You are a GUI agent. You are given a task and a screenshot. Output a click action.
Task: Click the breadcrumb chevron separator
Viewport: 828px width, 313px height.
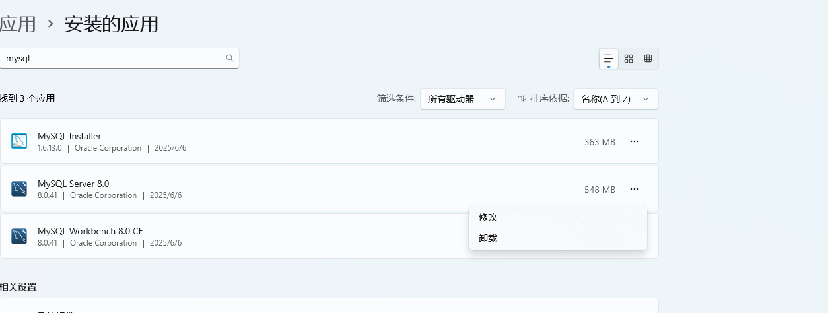tap(50, 25)
